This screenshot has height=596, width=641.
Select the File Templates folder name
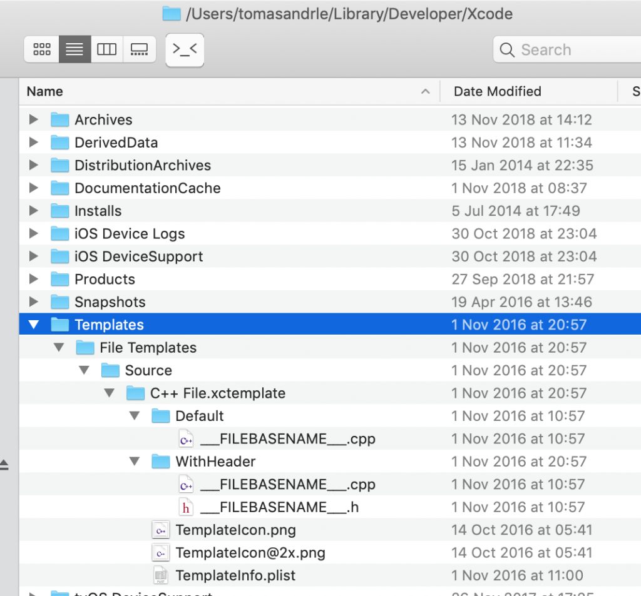click(x=148, y=348)
